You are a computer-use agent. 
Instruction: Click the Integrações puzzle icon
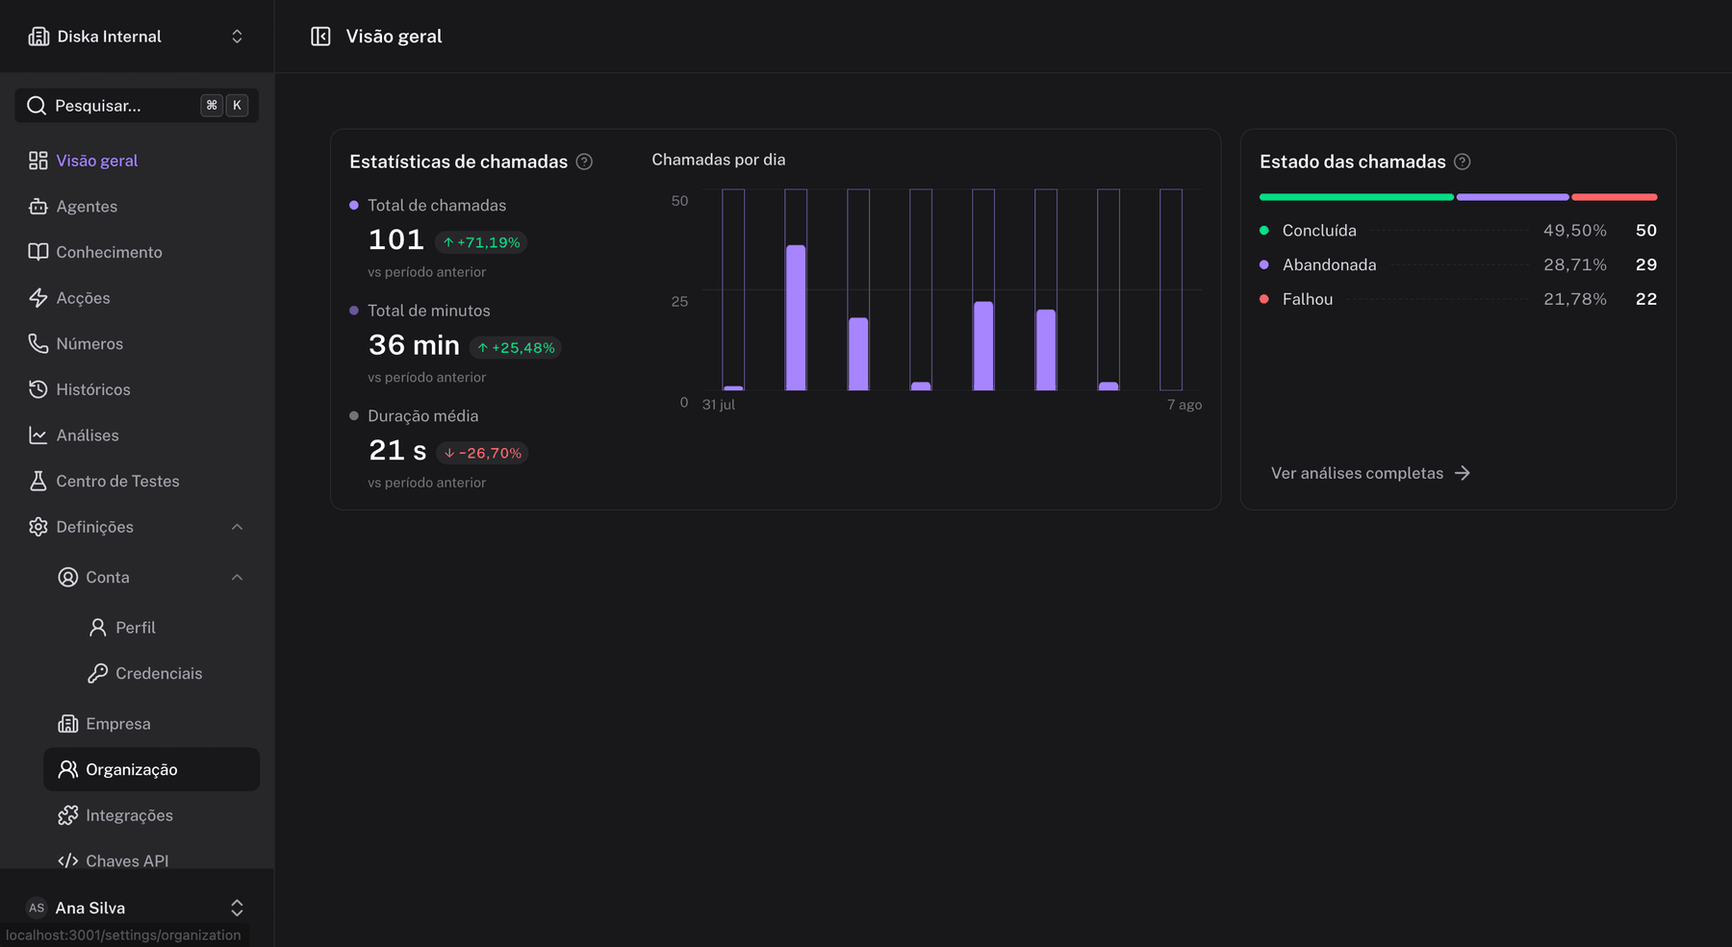coord(68,815)
